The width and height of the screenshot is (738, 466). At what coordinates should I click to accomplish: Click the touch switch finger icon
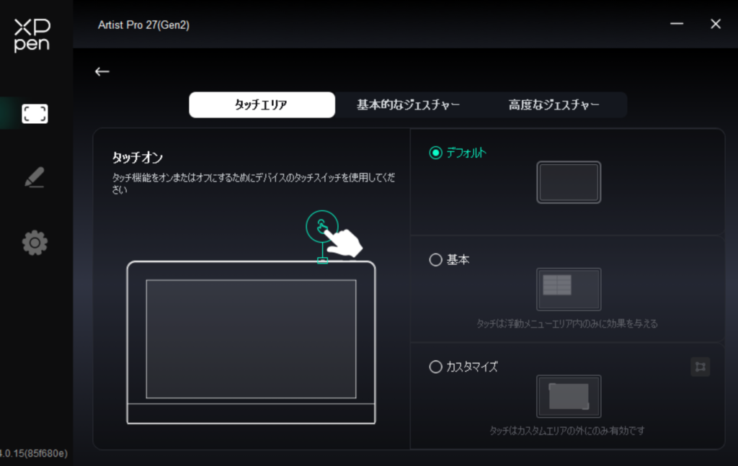point(321,227)
